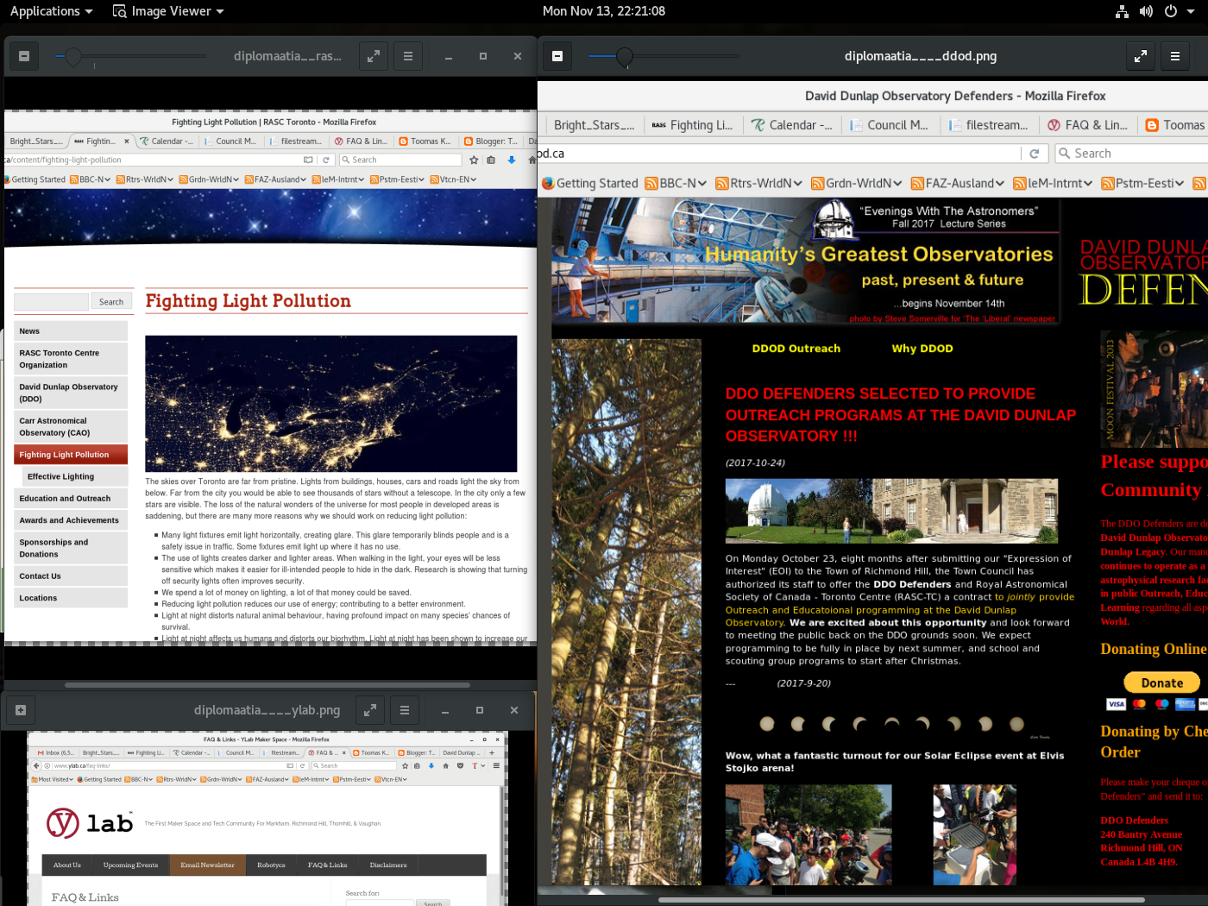Image resolution: width=1208 pixels, height=906 pixels.
Task: Click the volume speaker icon in the top bar
Action: click(x=1146, y=11)
